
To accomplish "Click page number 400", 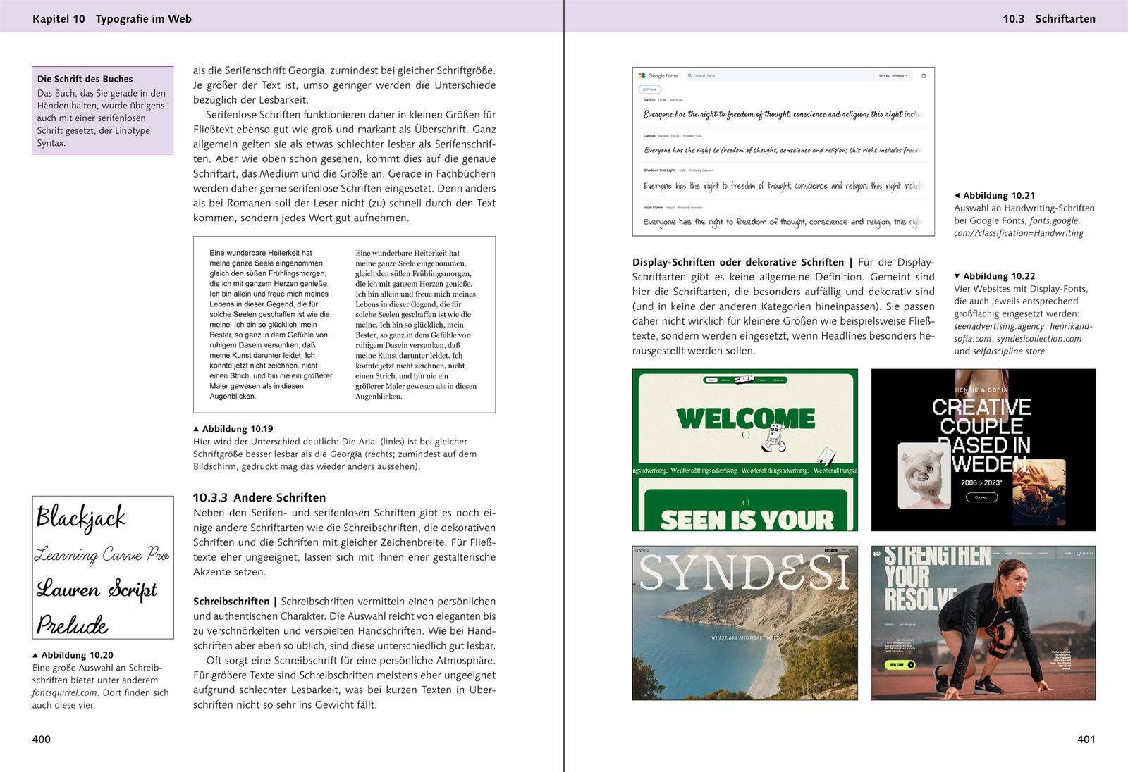I will (42, 740).
